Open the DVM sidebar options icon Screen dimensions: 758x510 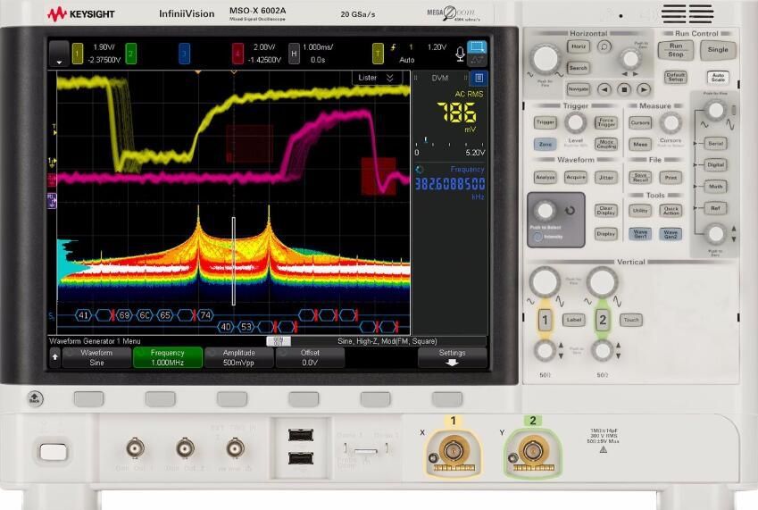click(479, 78)
